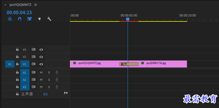Toggle lock on track A3
This screenshot has height=108, width=219.
(17, 87)
